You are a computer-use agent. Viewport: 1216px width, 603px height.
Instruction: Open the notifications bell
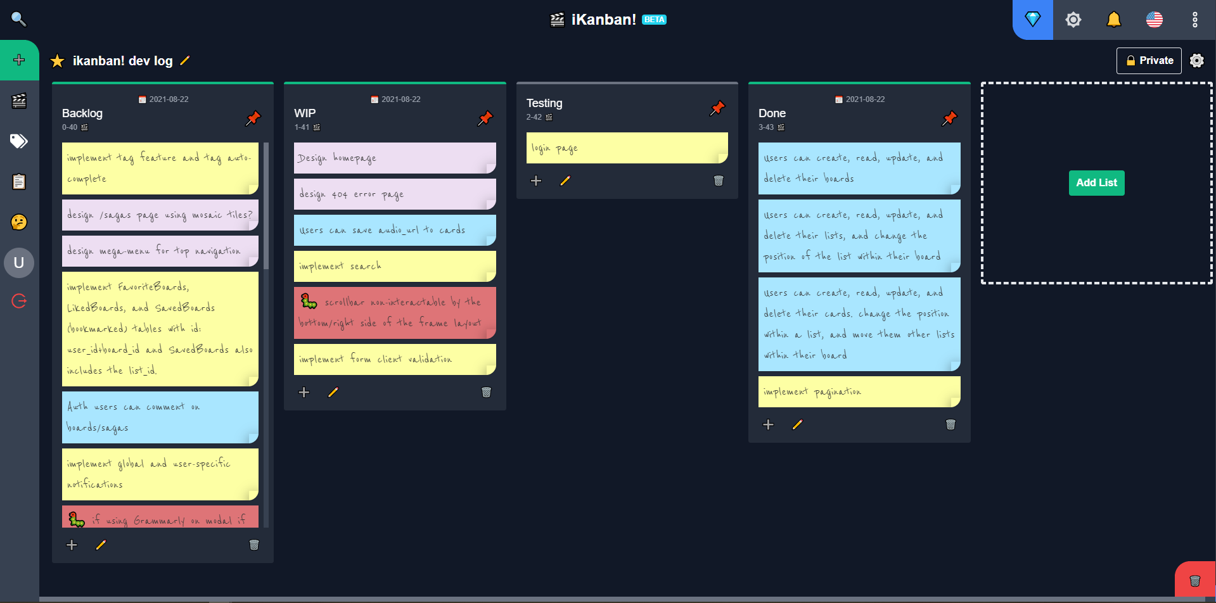pos(1114,20)
